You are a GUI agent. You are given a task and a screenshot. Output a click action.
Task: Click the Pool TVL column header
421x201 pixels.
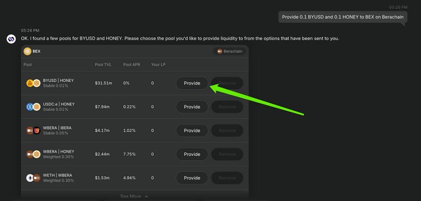103,65
